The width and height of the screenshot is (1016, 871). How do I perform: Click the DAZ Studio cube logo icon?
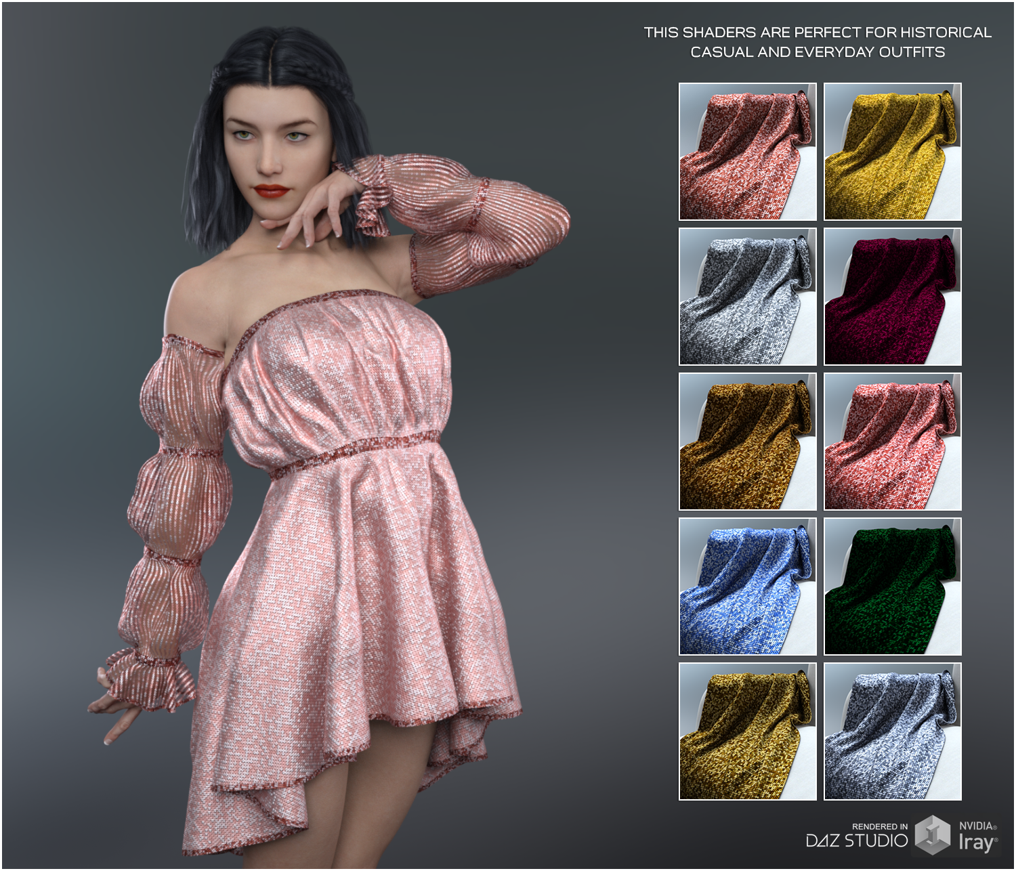933,835
